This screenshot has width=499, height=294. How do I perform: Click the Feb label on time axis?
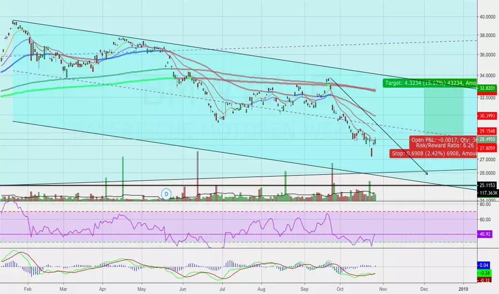(28, 289)
